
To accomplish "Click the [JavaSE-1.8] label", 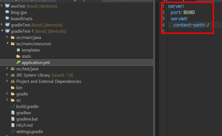I will 62,75.
